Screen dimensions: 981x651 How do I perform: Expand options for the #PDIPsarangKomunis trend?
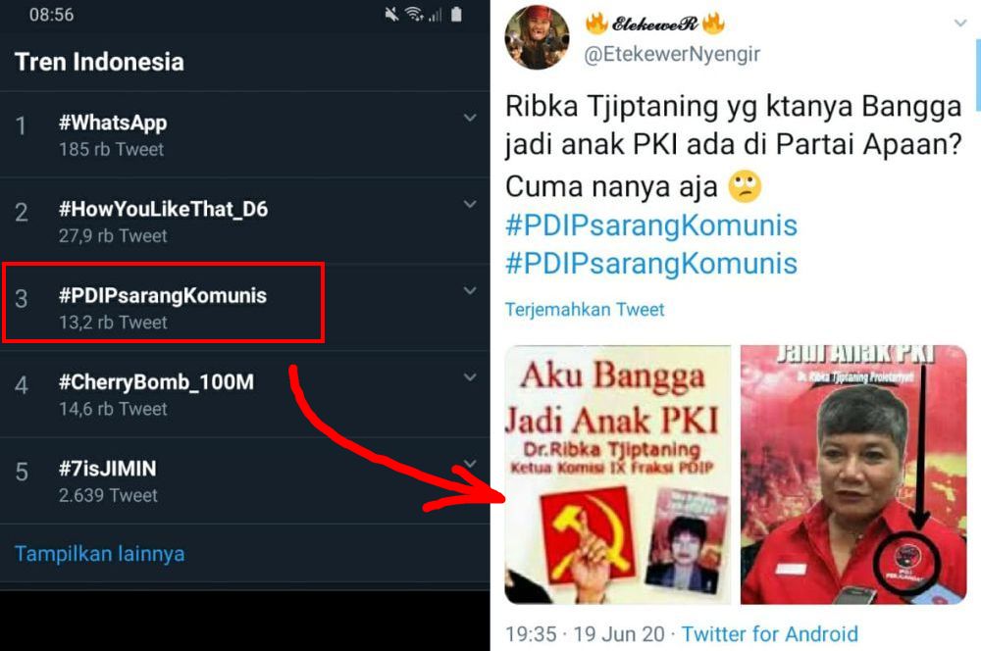tap(470, 291)
